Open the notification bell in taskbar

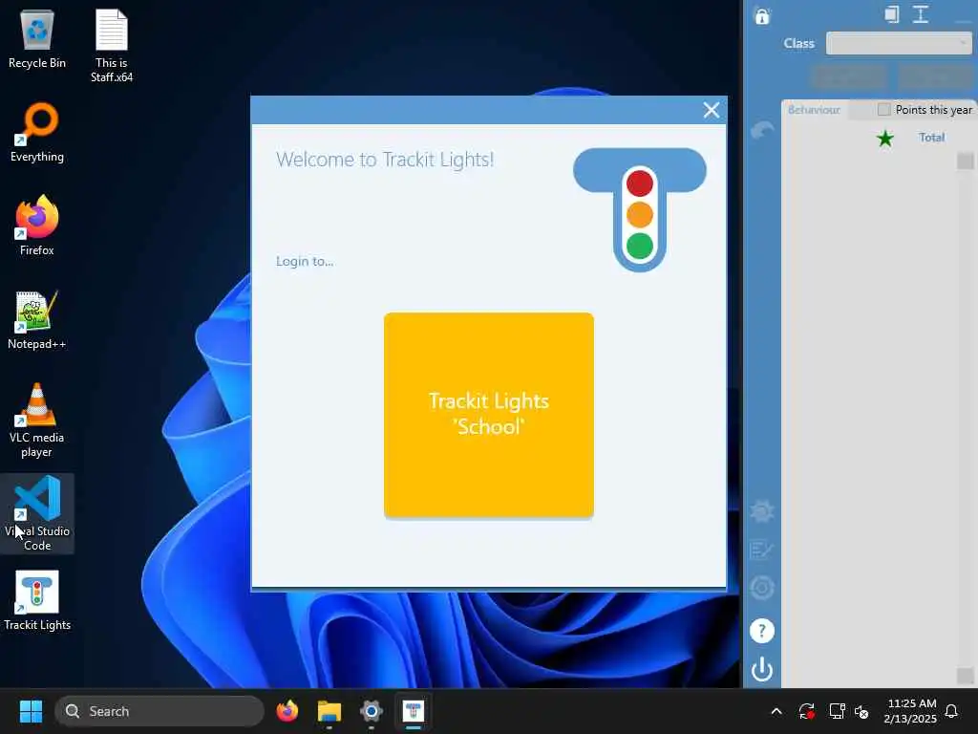tap(952, 711)
